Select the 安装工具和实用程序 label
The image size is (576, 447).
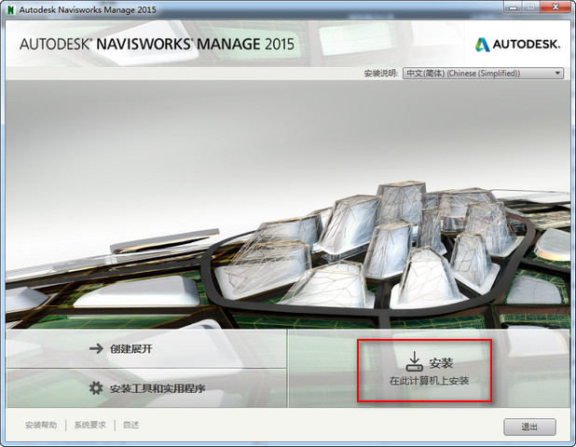[157, 388]
